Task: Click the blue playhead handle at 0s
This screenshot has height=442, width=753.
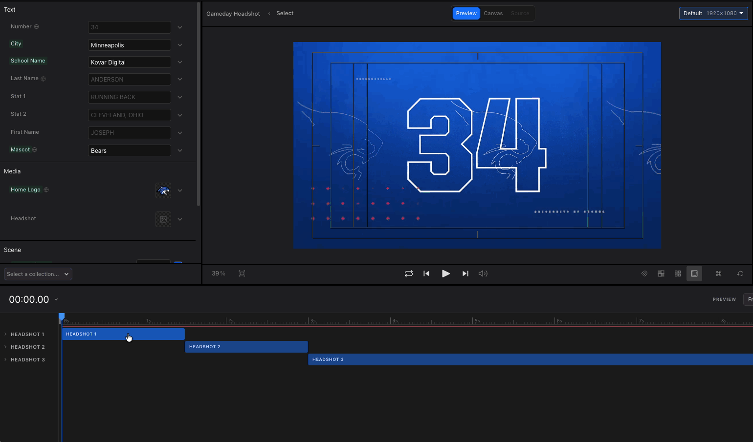Action: (x=62, y=317)
